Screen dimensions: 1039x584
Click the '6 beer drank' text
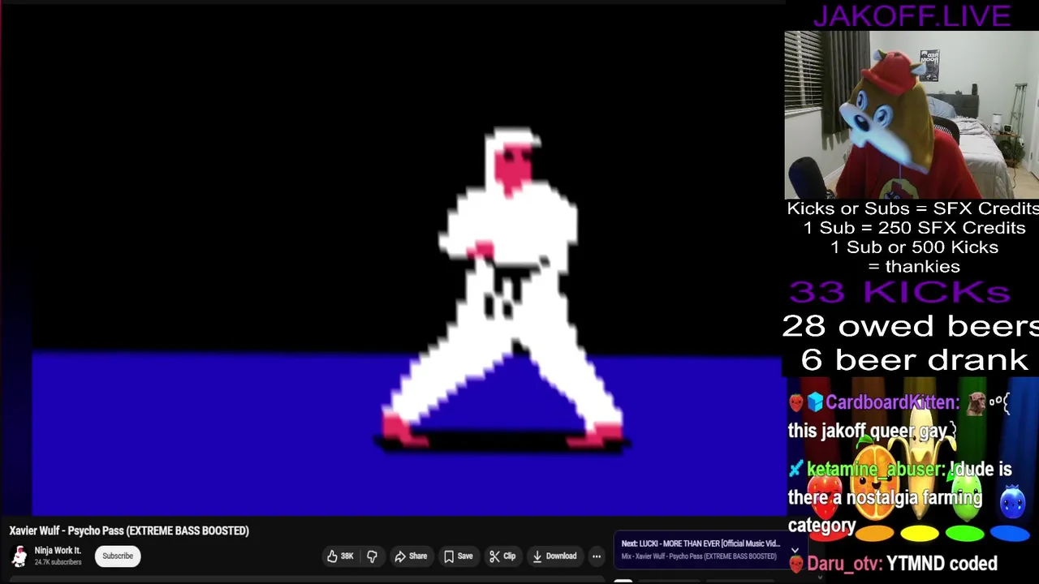pos(914,359)
